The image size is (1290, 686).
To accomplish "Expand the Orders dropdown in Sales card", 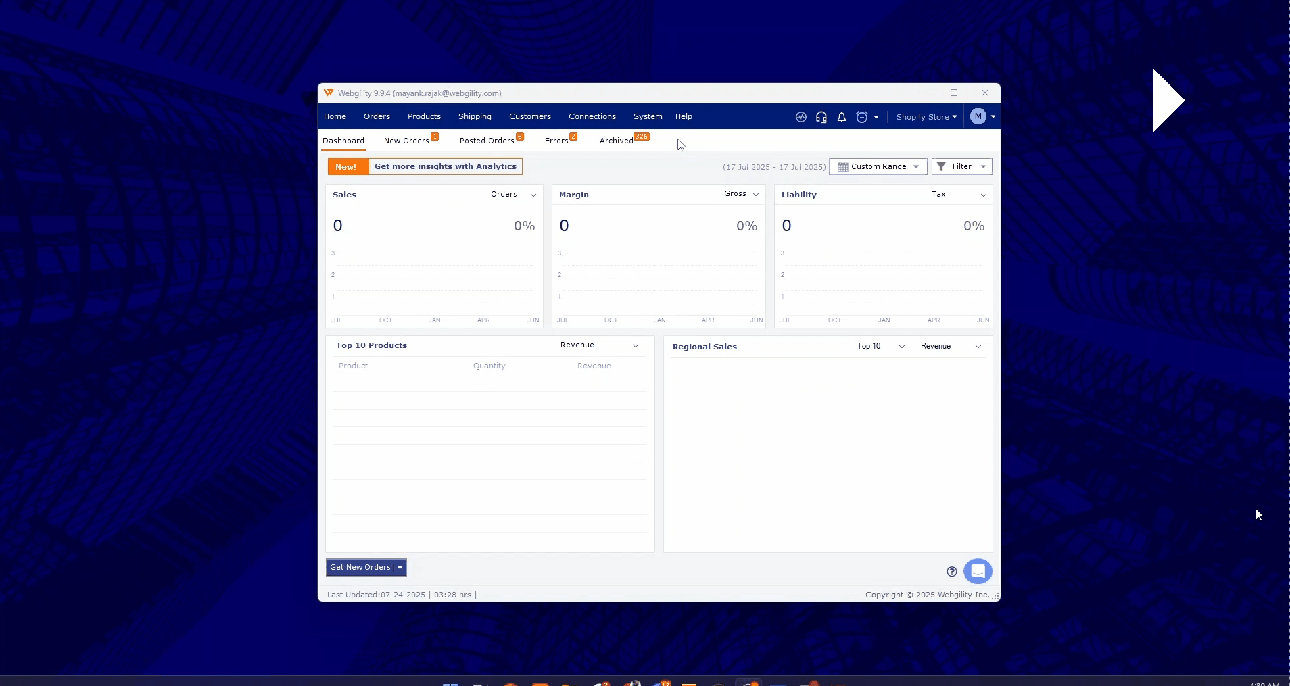I will click(514, 195).
